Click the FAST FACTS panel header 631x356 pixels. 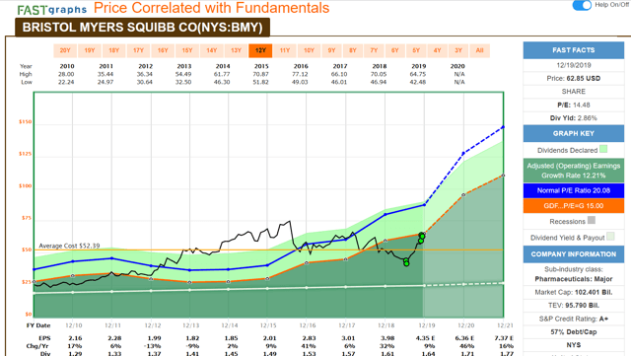point(574,50)
